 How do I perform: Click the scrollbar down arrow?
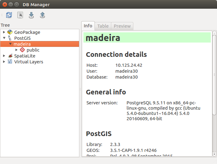(214, 154)
